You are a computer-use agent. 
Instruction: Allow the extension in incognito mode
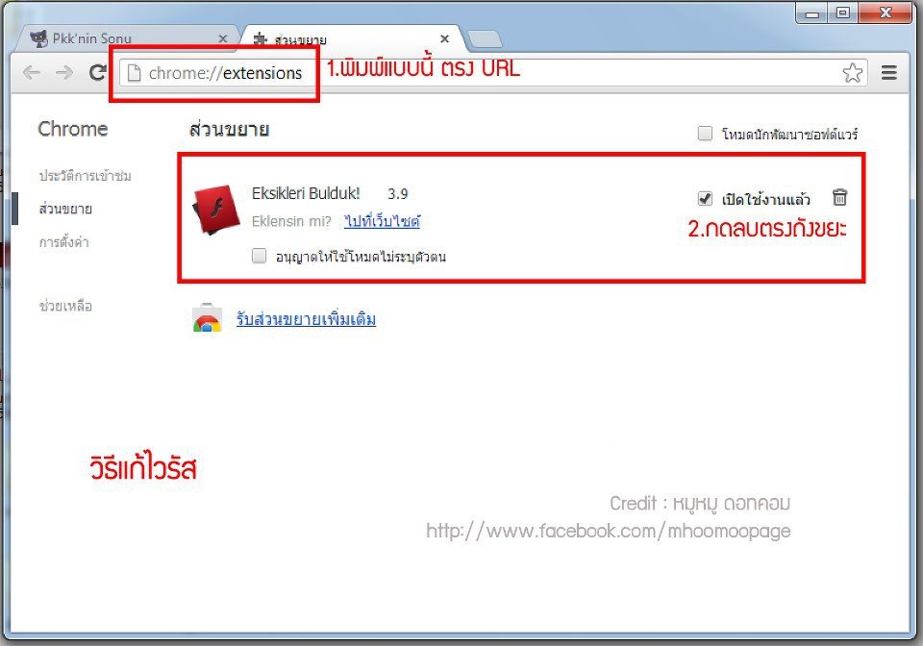coord(259,256)
